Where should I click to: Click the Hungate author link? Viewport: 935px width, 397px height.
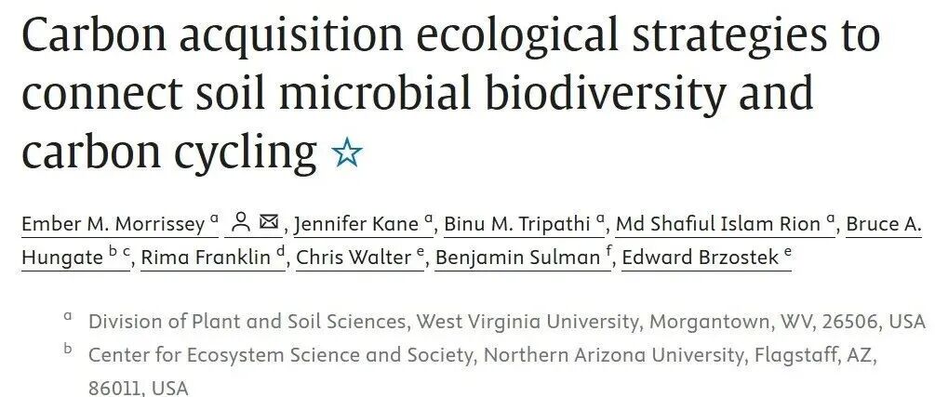(x=61, y=258)
